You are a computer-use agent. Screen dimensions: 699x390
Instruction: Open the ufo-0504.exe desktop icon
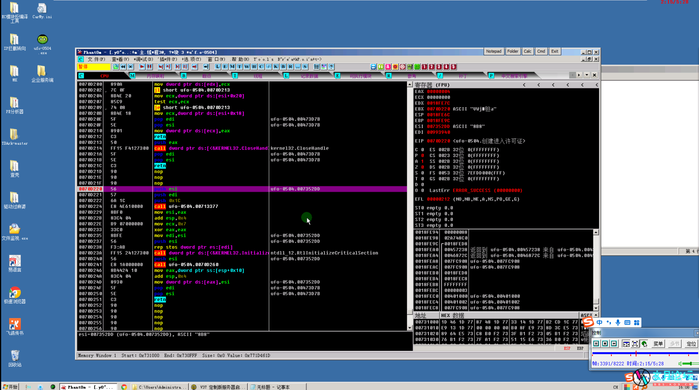pyautogui.click(x=42, y=44)
